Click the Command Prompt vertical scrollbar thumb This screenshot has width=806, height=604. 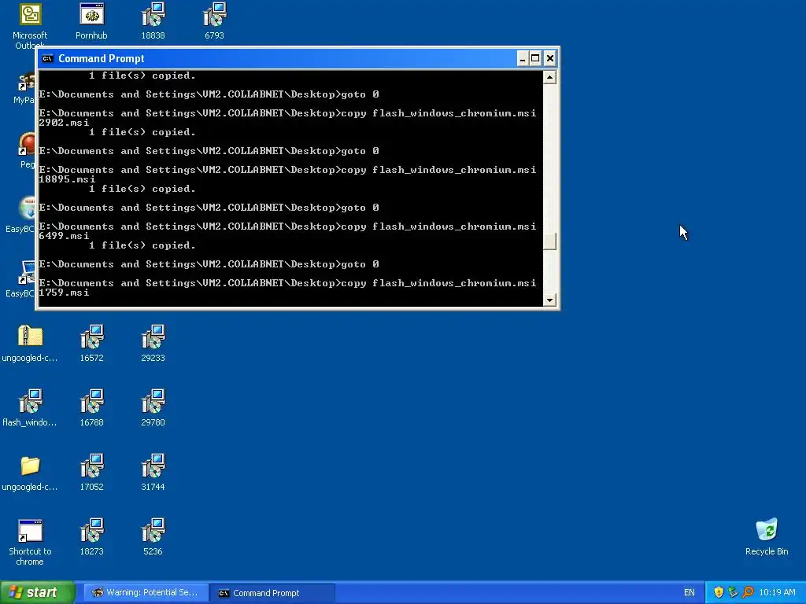pyautogui.click(x=549, y=241)
